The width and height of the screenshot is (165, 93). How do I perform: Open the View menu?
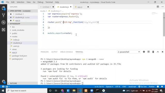pyautogui.click(x=29, y=2)
